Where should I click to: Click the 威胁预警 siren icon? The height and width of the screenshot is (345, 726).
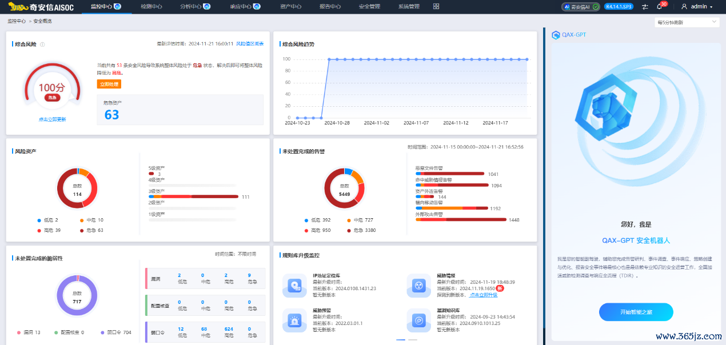point(295,320)
